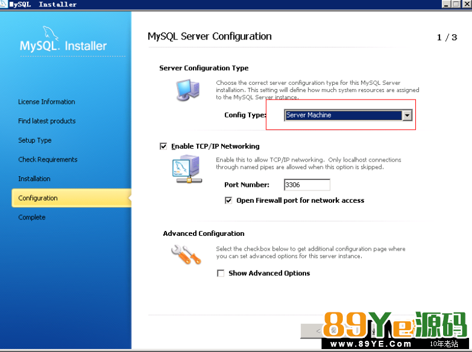
Task: Click the Port Number label
Action: (247, 185)
